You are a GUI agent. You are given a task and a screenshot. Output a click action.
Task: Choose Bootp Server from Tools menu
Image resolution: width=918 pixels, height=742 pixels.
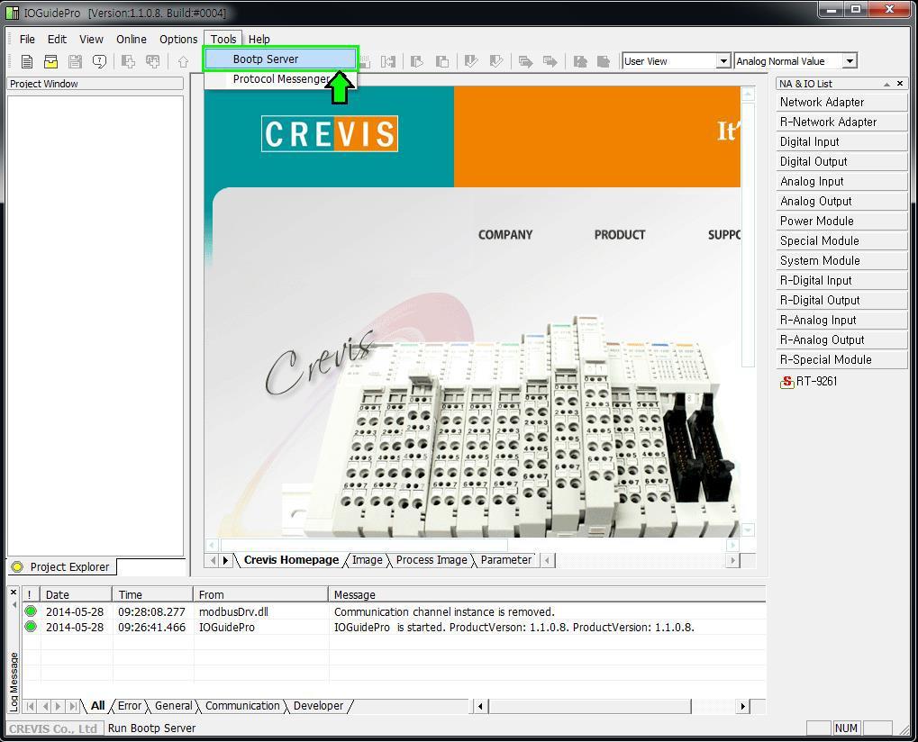click(280, 59)
